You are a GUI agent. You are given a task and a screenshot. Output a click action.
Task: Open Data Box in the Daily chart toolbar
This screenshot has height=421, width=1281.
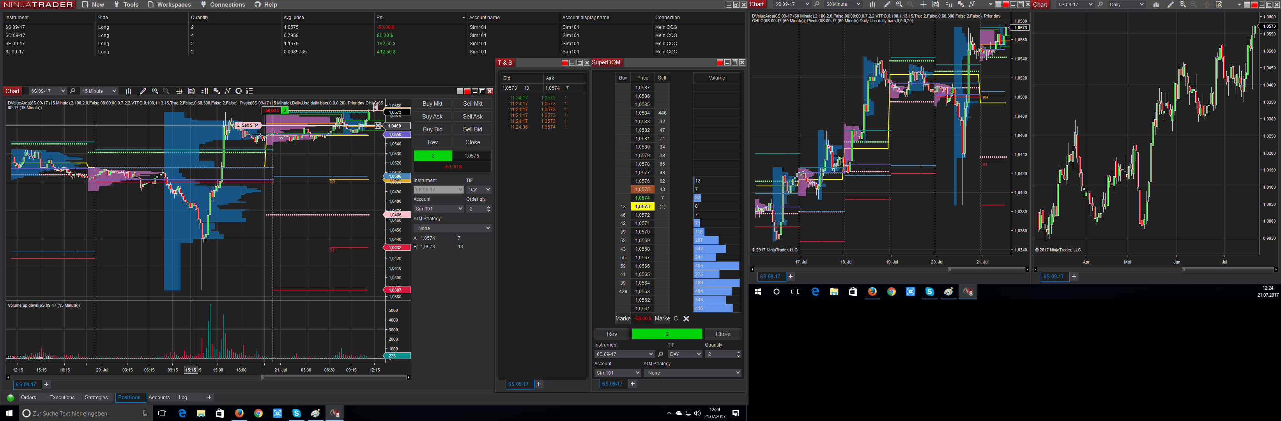(x=1219, y=4)
